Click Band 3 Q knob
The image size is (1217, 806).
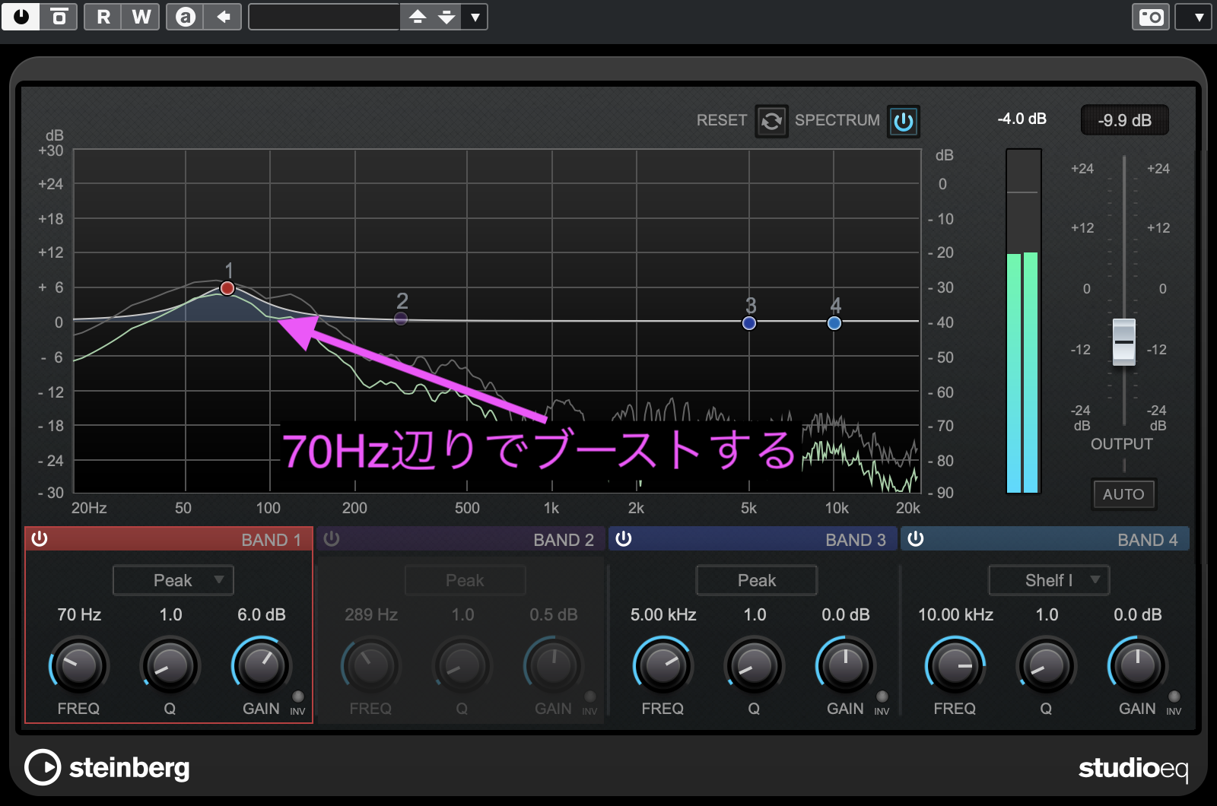[x=754, y=666]
